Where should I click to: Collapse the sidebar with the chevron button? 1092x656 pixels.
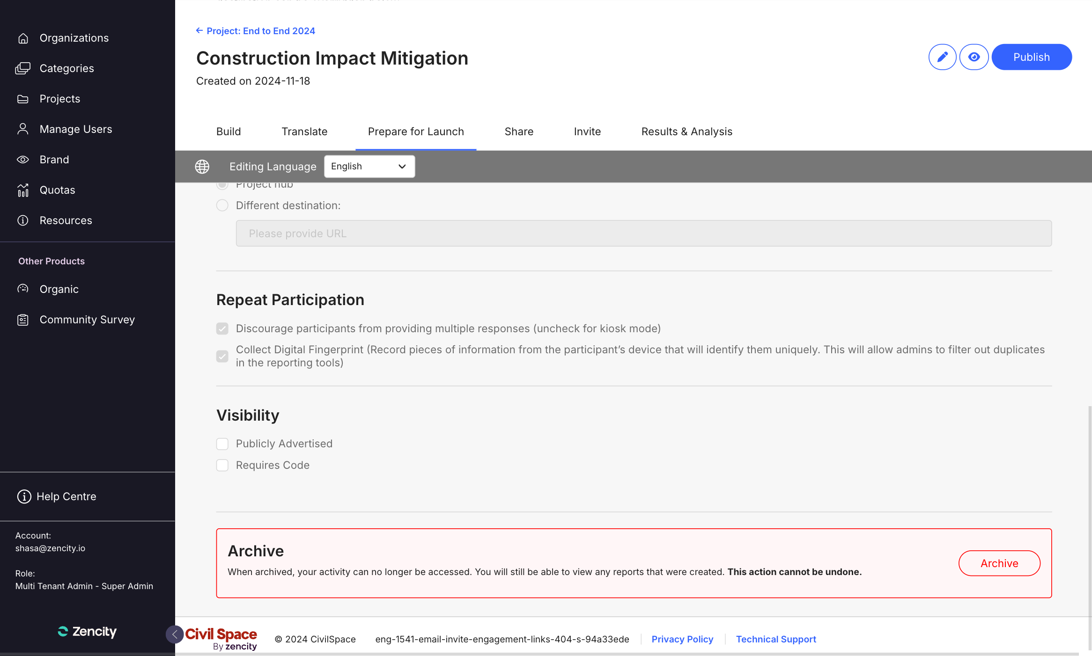click(x=174, y=634)
